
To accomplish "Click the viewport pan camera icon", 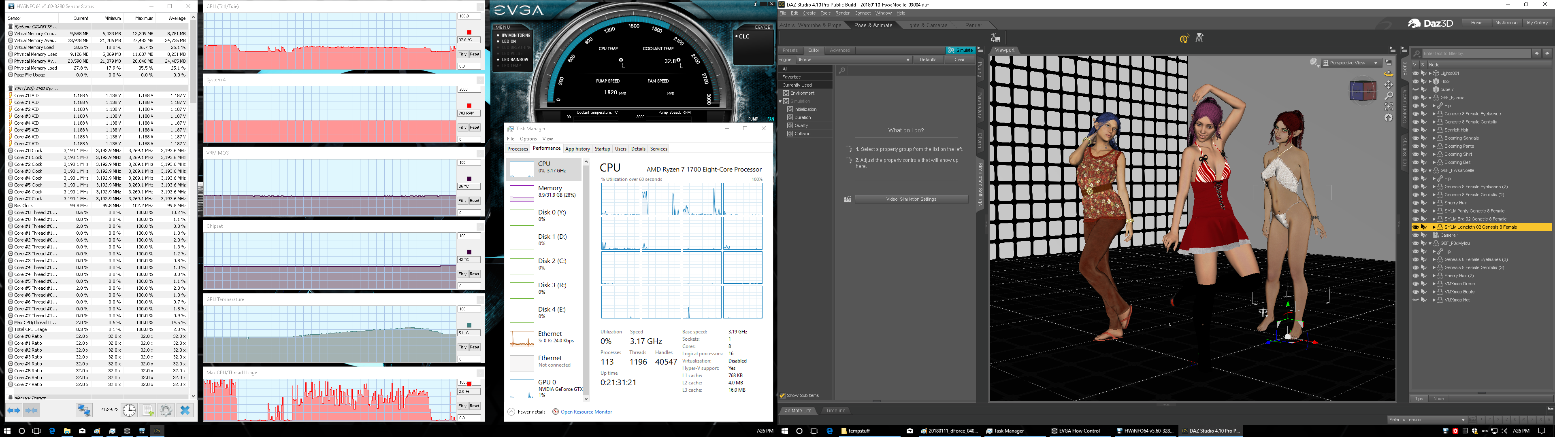I will (x=1389, y=85).
